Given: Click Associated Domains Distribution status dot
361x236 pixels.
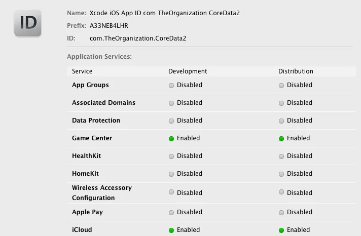Looking at the screenshot, I should [x=281, y=103].
